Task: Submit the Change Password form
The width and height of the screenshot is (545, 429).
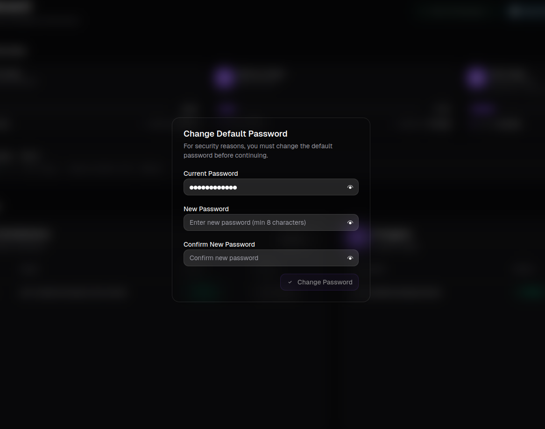Action: coord(319,282)
